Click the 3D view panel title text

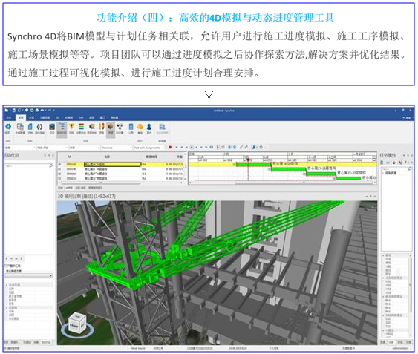pos(86,196)
